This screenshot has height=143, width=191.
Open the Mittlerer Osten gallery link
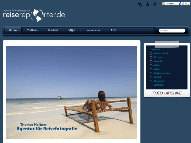[162, 73]
